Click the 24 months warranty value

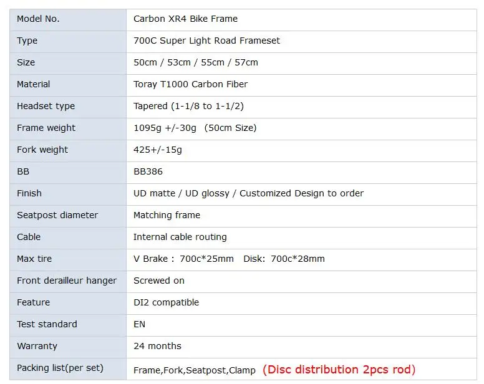pyautogui.click(x=157, y=346)
